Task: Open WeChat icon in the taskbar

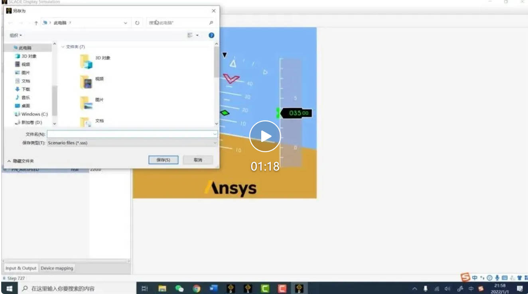Action: coord(179,288)
